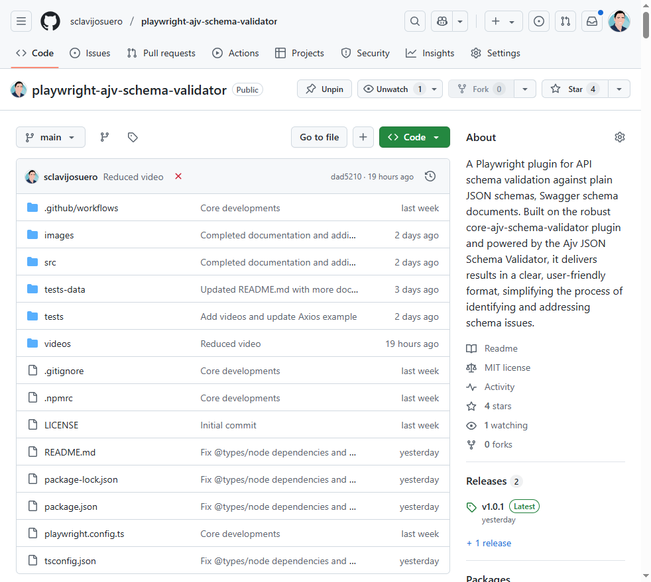651x582 pixels.
Task: Click the failed checks red X icon
Action: click(x=178, y=177)
